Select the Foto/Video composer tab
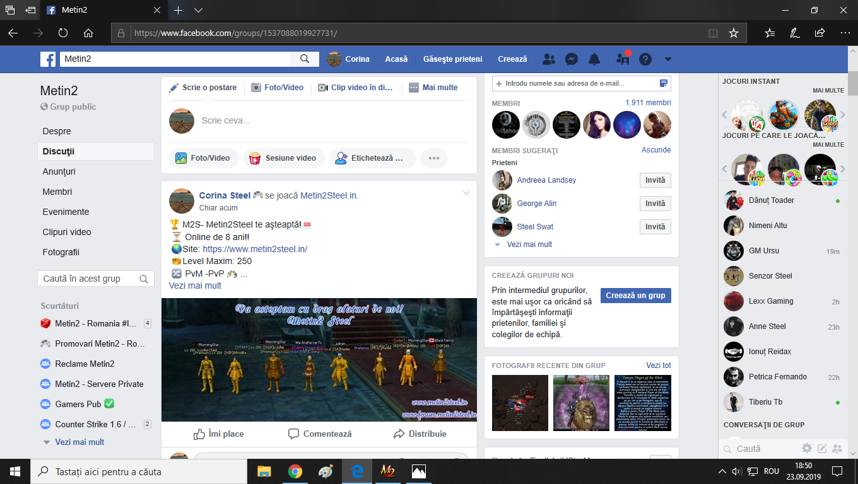 coord(278,88)
